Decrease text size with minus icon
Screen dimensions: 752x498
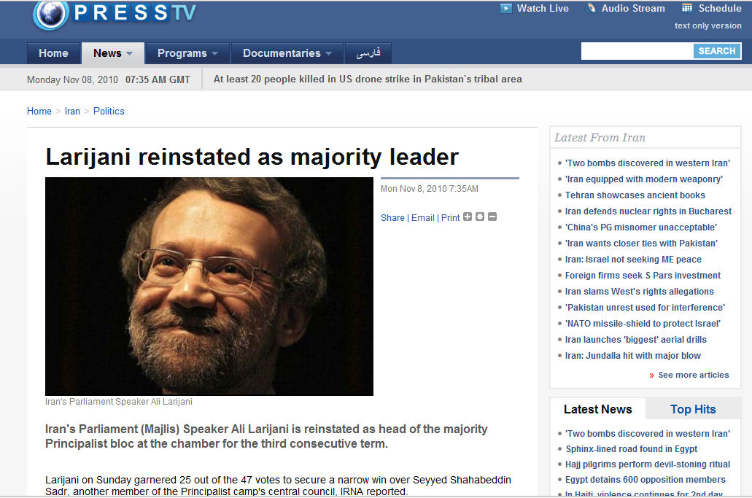(492, 217)
